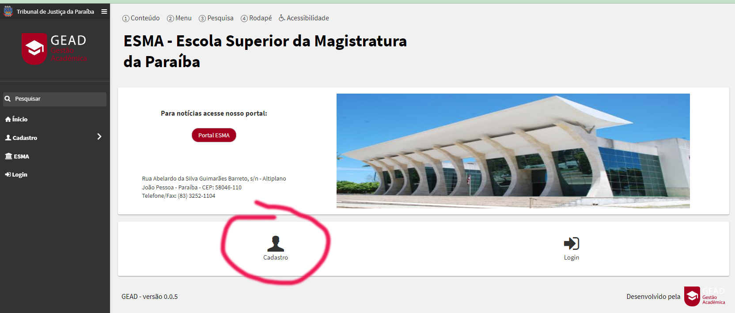The image size is (735, 313).
Task: Focus the Pesquisar search field
Action: 55,99
